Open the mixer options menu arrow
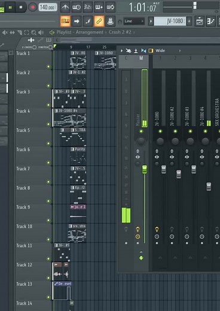The image size is (220, 311). (121, 51)
